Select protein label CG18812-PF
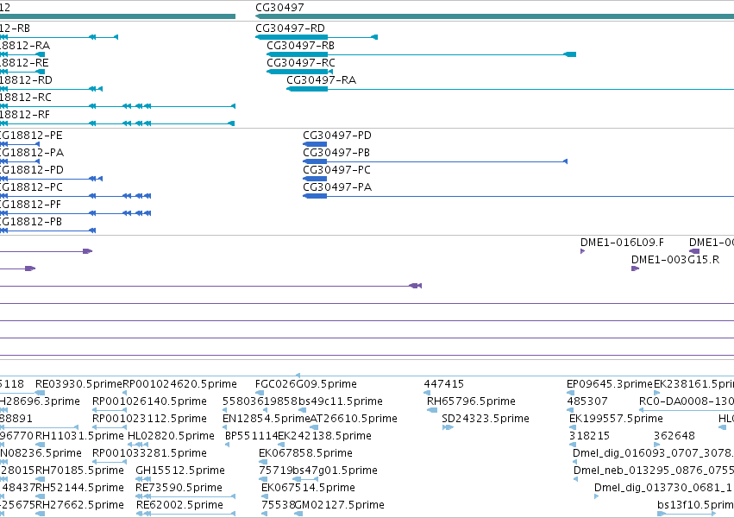 pos(30,205)
